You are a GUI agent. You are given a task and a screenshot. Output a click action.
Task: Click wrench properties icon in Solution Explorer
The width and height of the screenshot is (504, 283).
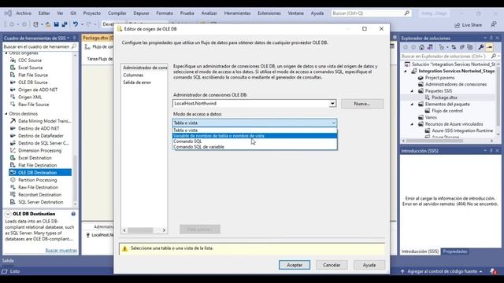point(481,47)
